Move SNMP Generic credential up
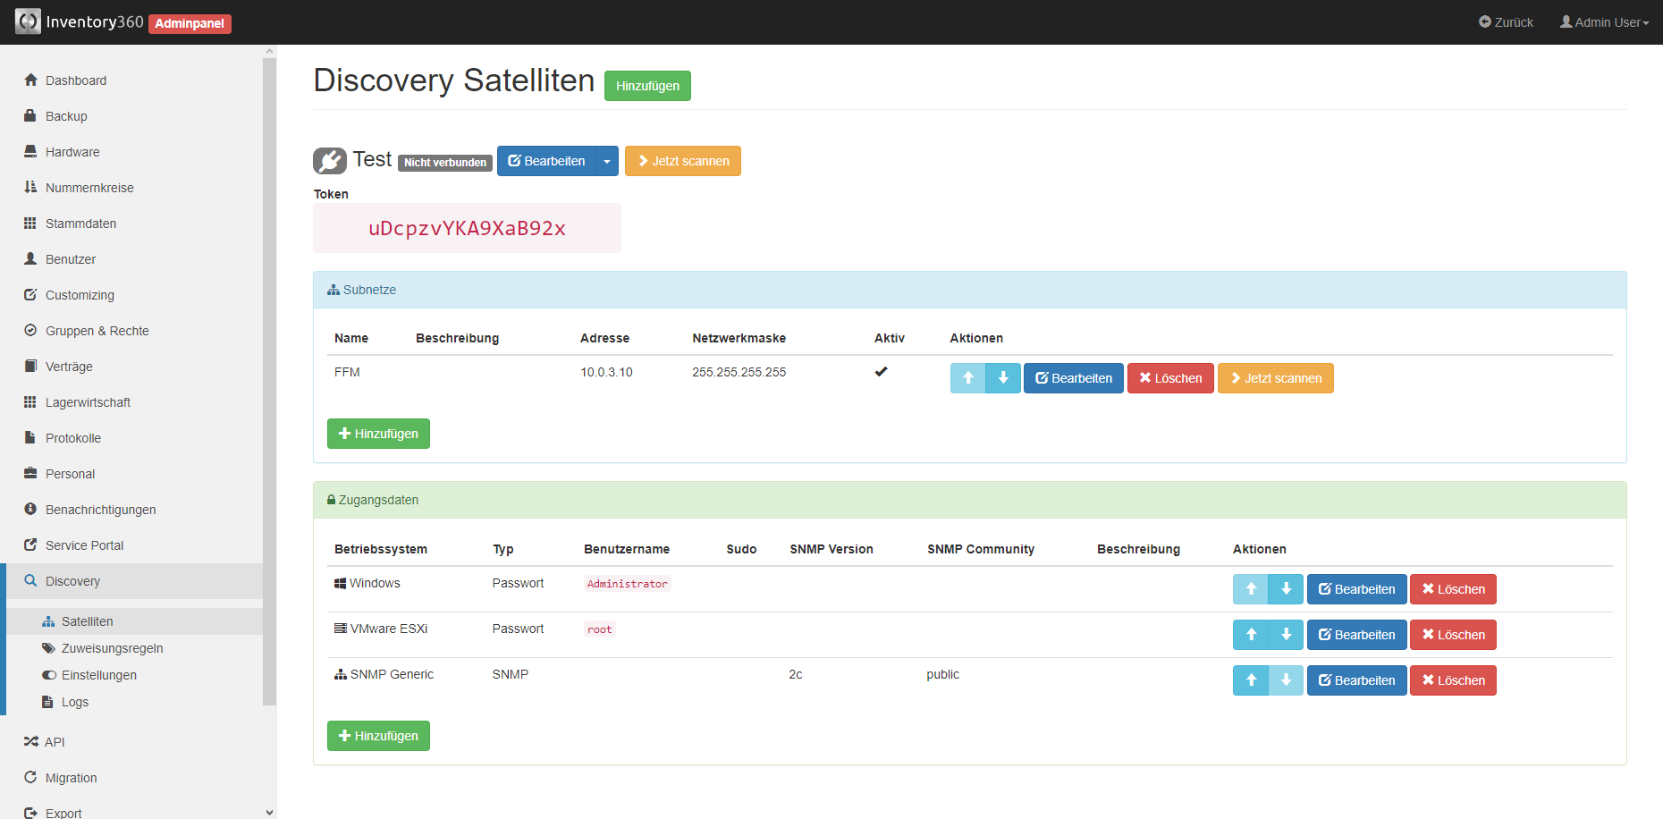This screenshot has height=819, width=1663. (1251, 680)
